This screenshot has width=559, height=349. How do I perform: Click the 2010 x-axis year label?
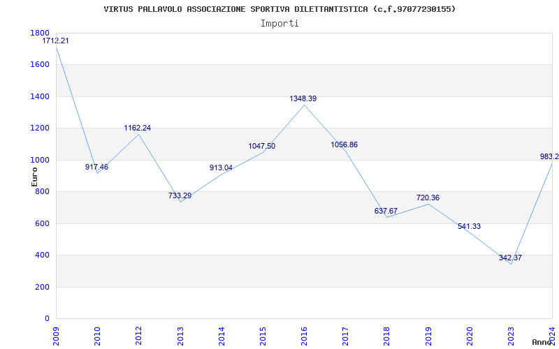(97, 336)
